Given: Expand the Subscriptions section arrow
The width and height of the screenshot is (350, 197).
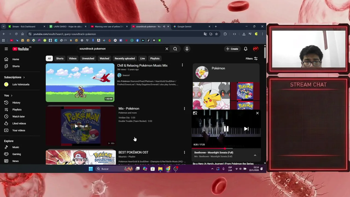Looking at the screenshot, I should coord(24,77).
